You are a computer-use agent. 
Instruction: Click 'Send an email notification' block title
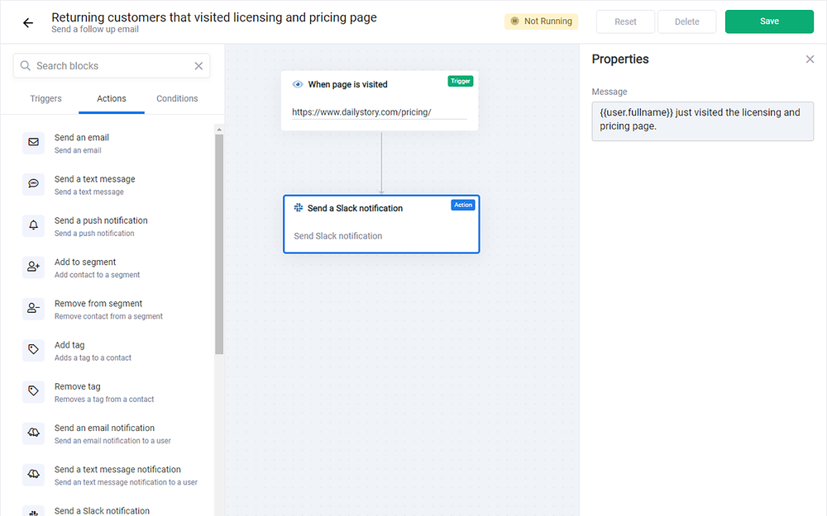pyautogui.click(x=104, y=428)
